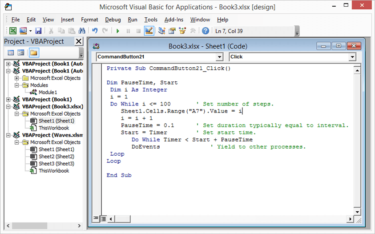Screen dimensions: 375x234
Task: Open the Help menu
Action: pyautogui.click(x=222, y=20)
